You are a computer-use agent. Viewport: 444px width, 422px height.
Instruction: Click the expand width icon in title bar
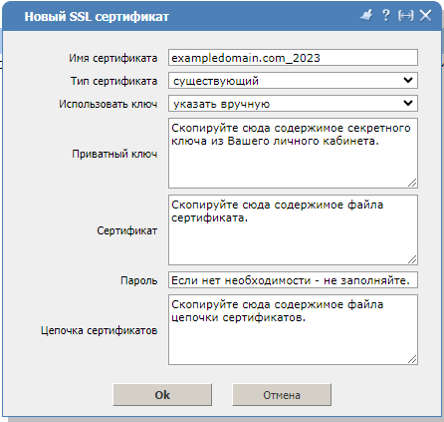pyautogui.click(x=406, y=15)
